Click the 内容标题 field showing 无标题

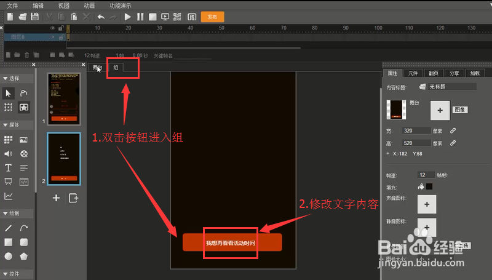click(452, 87)
